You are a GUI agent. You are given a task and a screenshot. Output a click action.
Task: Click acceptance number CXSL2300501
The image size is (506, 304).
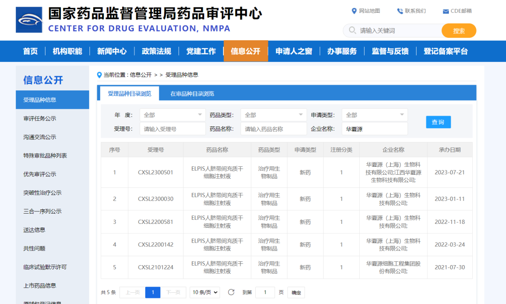pyautogui.click(x=156, y=172)
